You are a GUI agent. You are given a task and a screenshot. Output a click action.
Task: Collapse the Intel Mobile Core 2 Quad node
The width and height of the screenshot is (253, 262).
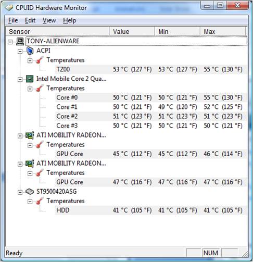20,79
